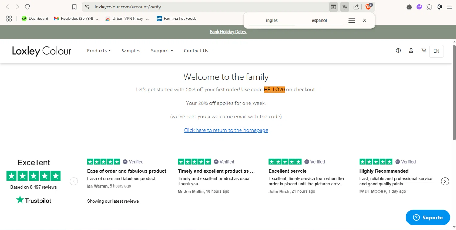Click the stars on John Birch's review
Viewport: 456px width, 230px height.
point(285,162)
